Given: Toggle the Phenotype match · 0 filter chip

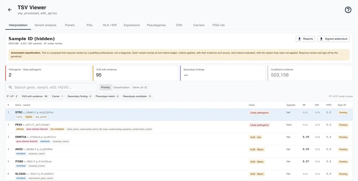Looking at the screenshot, I should coord(107,96).
